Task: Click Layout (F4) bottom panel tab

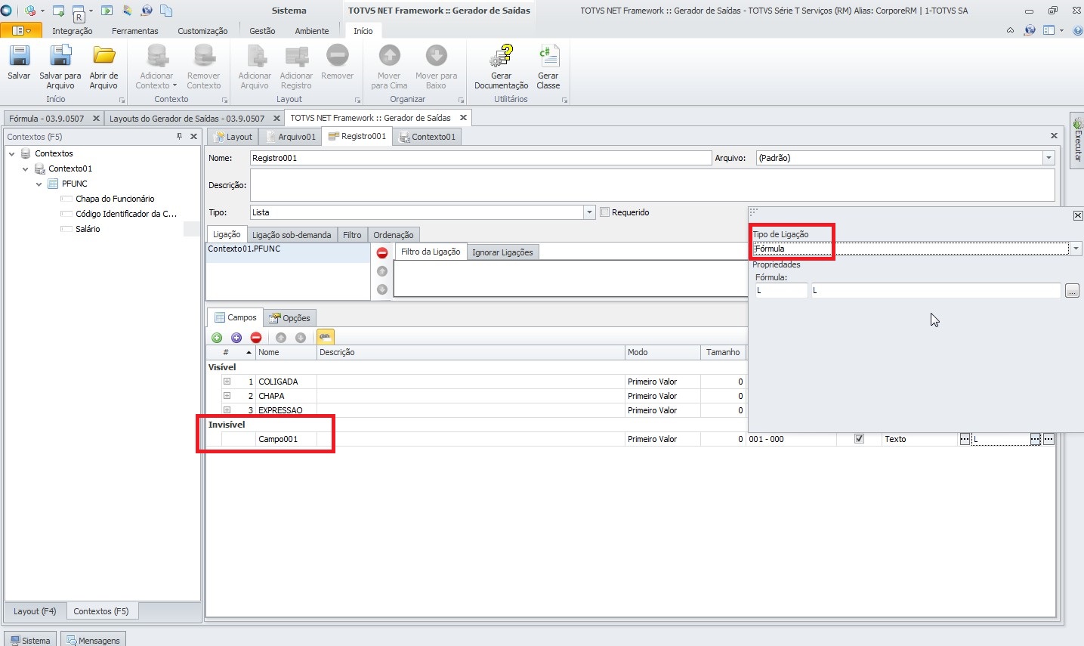Action: click(x=35, y=611)
